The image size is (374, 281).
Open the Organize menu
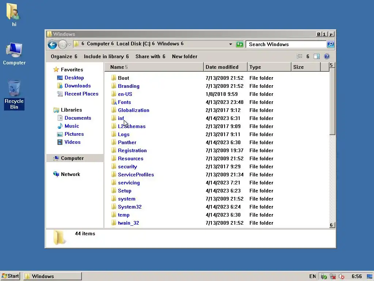coord(64,56)
